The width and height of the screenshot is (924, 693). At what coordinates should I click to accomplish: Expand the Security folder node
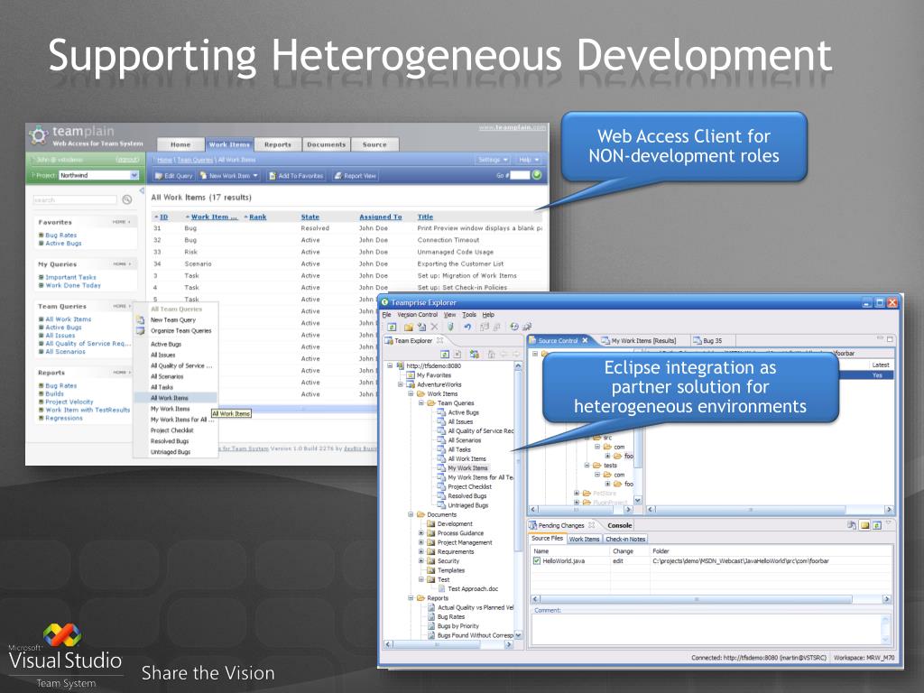tap(421, 561)
